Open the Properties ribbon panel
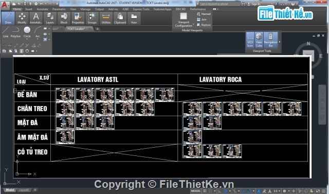 [78, 18]
